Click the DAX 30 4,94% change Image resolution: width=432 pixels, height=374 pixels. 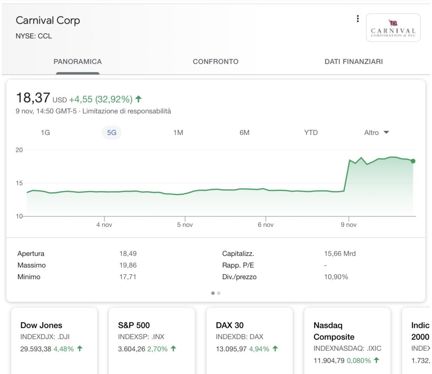tap(259, 349)
